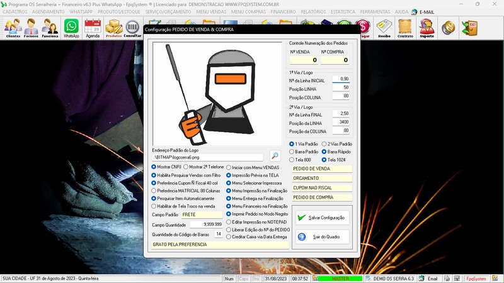Open the Contrato toolbar icon
Image resolution: width=504 pixels, height=283 pixels.
[x=405, y=28]
